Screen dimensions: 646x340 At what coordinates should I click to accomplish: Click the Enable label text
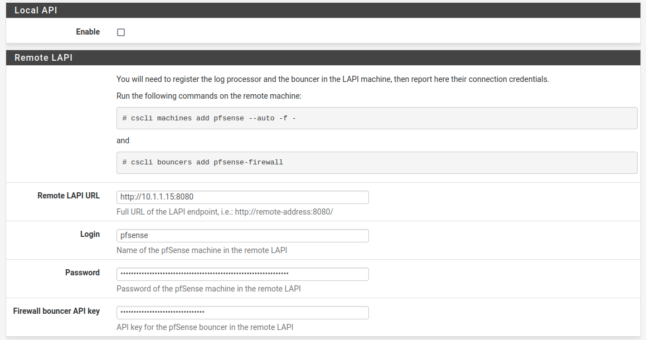click(88, 32)
